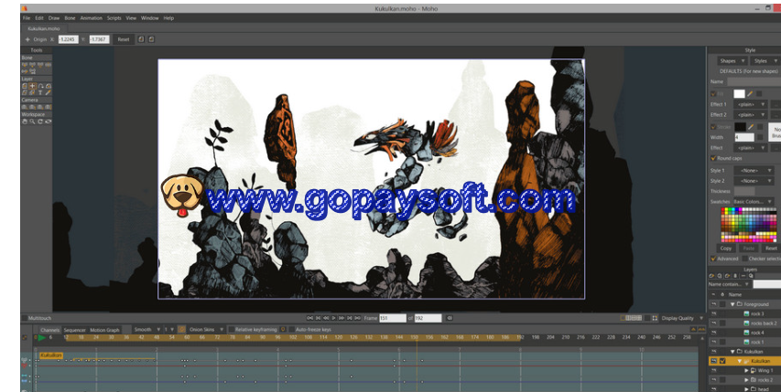The image size is (781, 392).
Task: Click the black stroke color swatch
Action: 740,127
